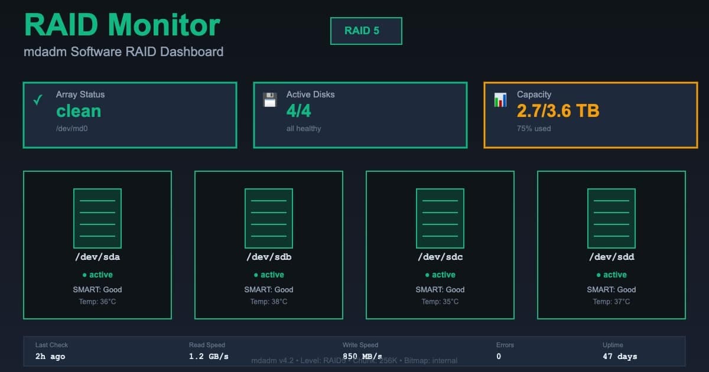Image resolution: width=709 pixels, height=372 pixels.
Task: Expand the Array Status card for /dev/md0
Action: click(130, 115)
